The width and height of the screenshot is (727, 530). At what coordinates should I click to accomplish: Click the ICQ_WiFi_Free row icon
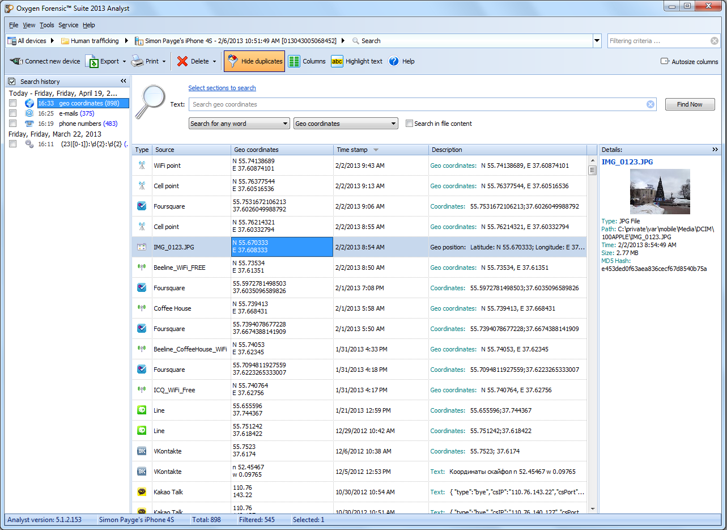(142, 390)
